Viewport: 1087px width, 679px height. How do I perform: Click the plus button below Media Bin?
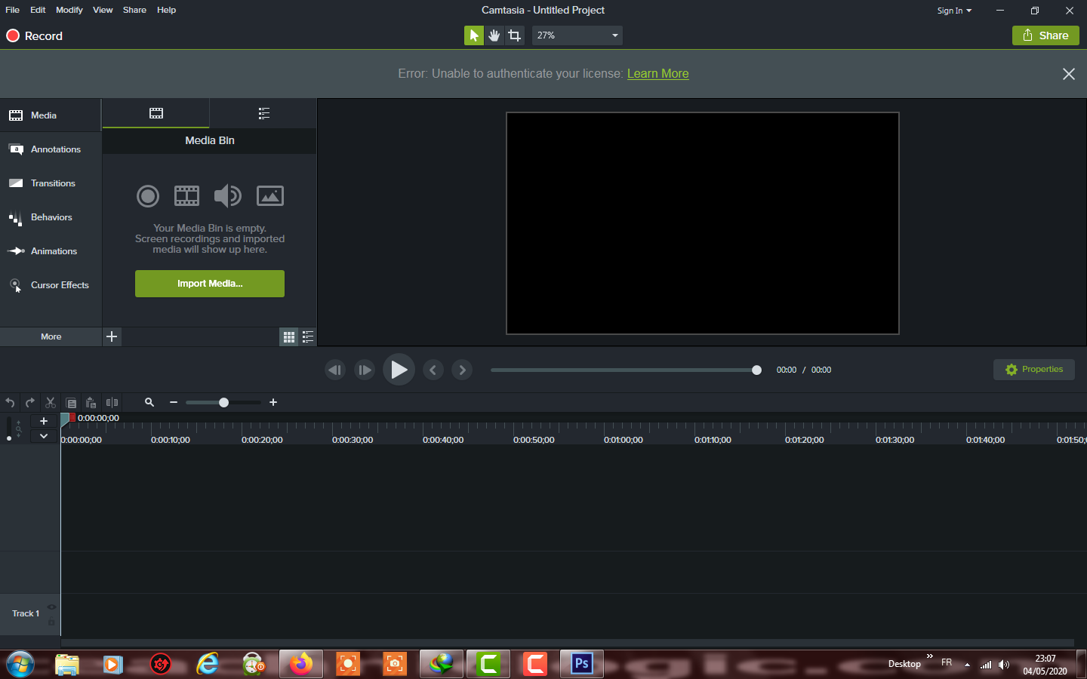(x=112, y=336)
